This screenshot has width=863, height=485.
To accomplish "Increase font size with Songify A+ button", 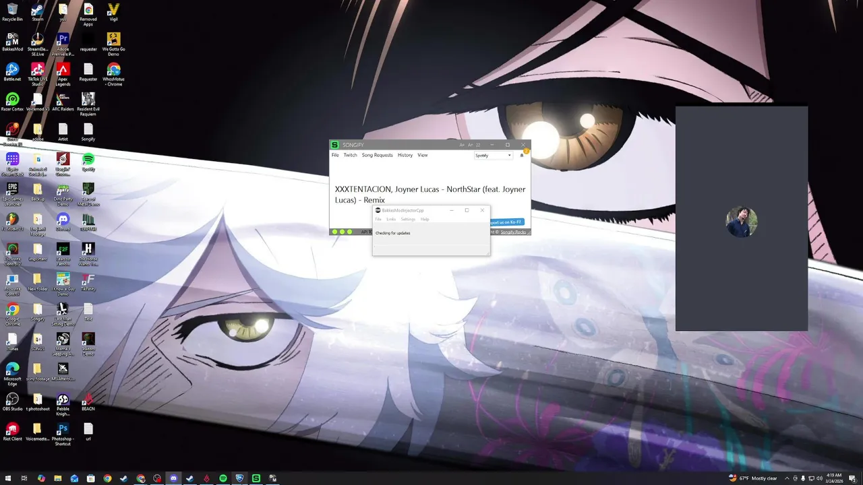I will click(x=463, y=145).
